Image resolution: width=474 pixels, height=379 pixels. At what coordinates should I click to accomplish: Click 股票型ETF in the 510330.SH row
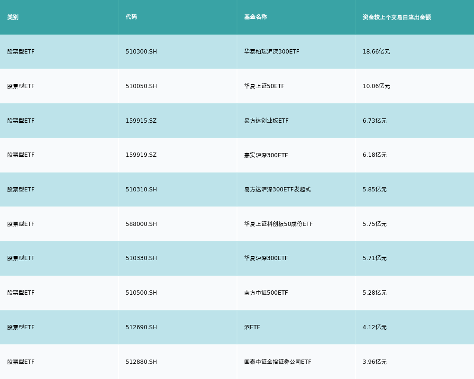pyautogui.click(x=21, y=258)
